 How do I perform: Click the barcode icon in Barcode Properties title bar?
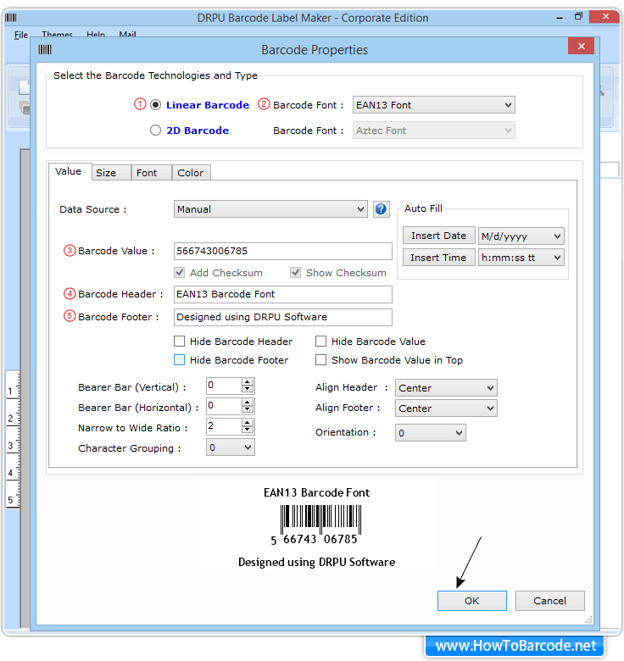(45, 50)
